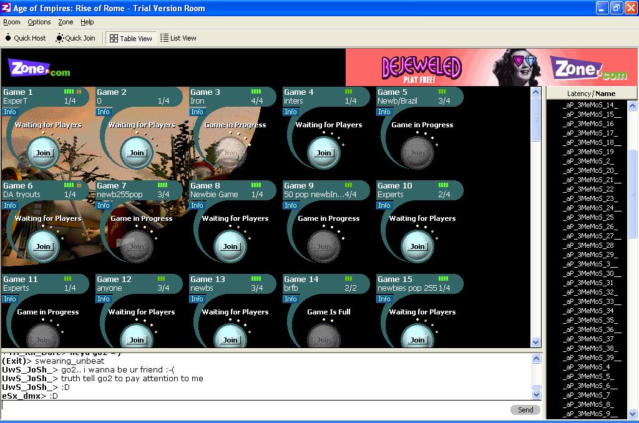639x423 pixels.
Task: Open Info for Game 3 Iron
Action: (x=197, y=112)
